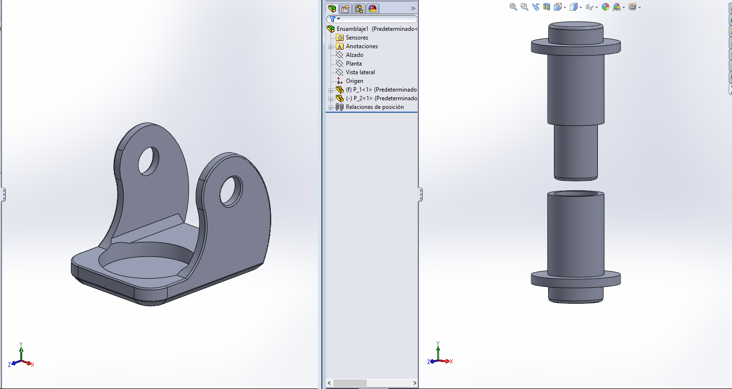The height and width of the screenshot is (389, 732).
Task: Open the tree filter funnel dropdown
Action: coord(334,19)
